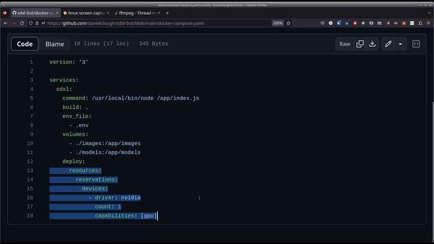Open the symbols panel icon
434x244 pixels.
416,44
